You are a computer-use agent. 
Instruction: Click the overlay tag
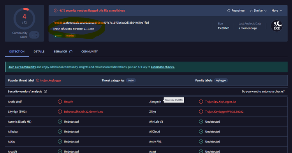[x=70, y=36]
